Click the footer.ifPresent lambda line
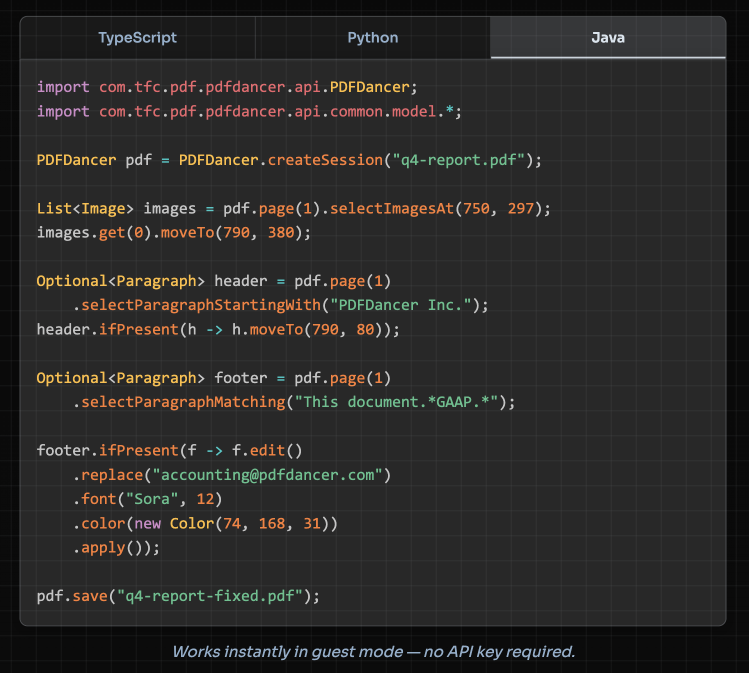Screen dimensions: 749x673 point(170,450)
